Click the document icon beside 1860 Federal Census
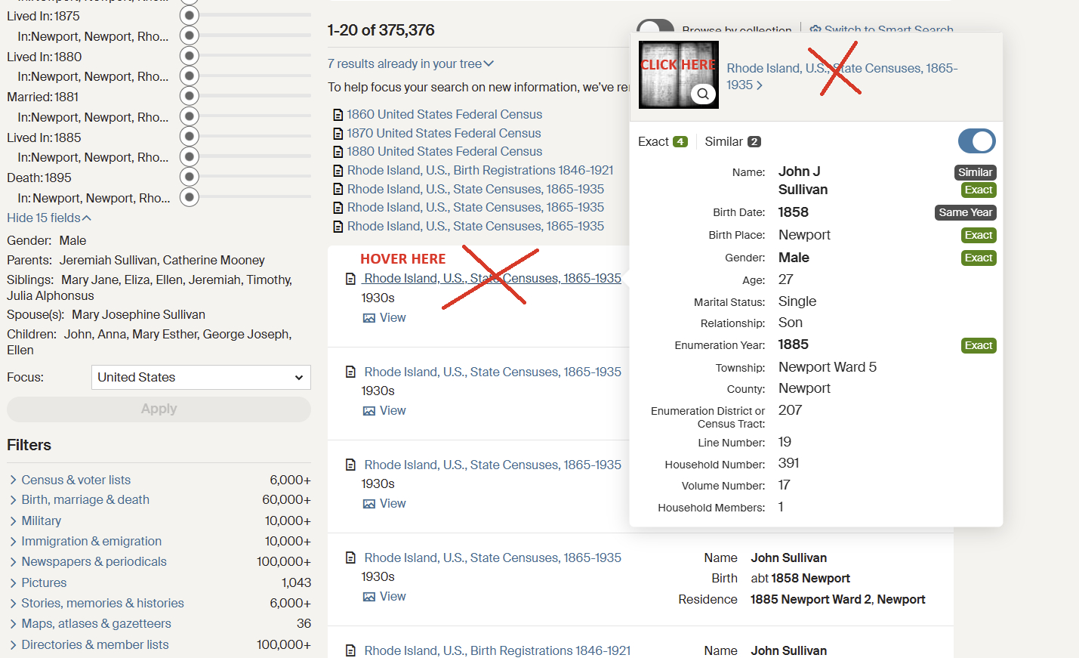Image resolution: width=1079 pixels, height=658 pixels. (338, 115)
